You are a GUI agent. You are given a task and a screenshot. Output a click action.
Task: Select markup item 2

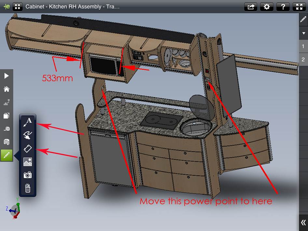point(303,60)
